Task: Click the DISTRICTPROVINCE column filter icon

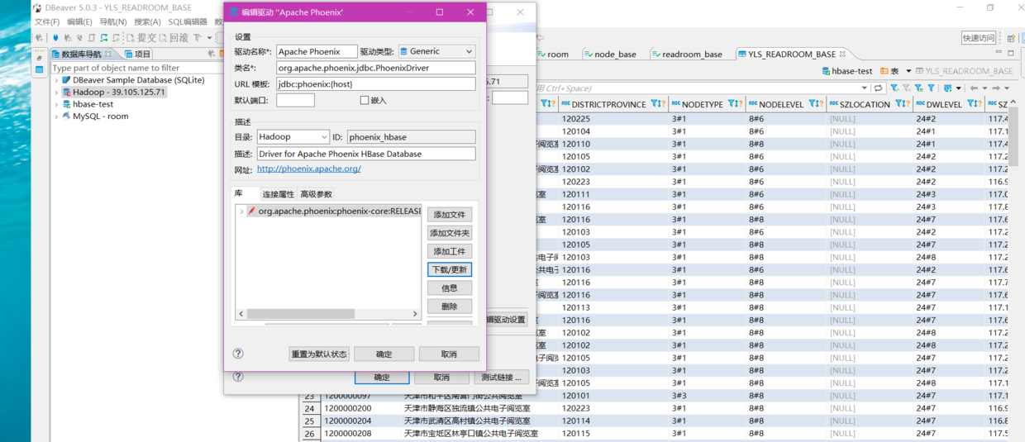Action: (x=655, y=104)
